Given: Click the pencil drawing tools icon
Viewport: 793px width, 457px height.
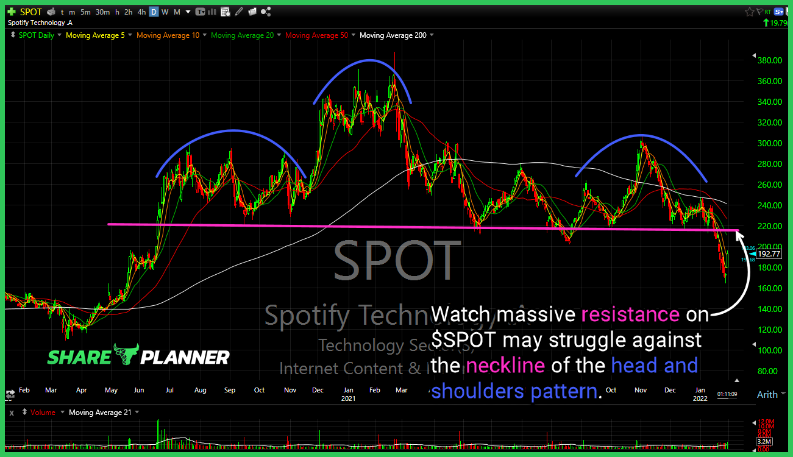Looking at the screenshot, I should tap(238, 12).
